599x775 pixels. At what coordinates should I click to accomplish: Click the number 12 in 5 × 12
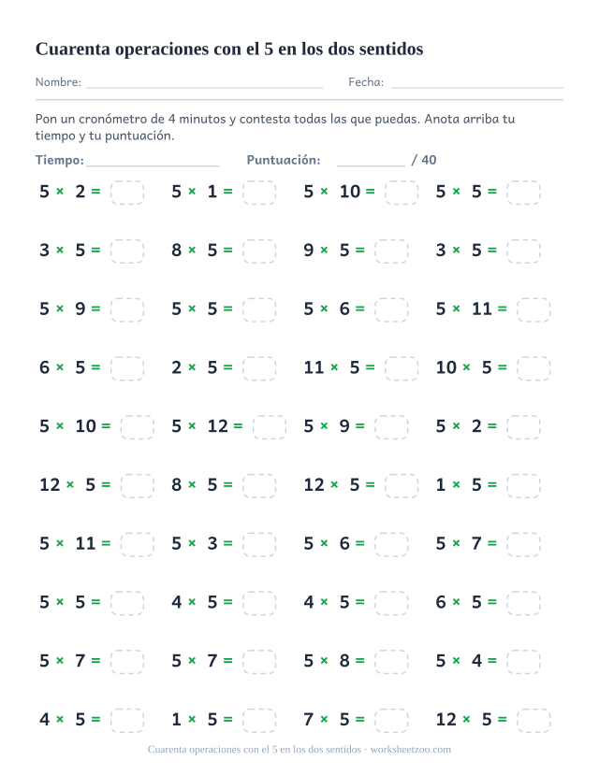(x=218, y=426)
